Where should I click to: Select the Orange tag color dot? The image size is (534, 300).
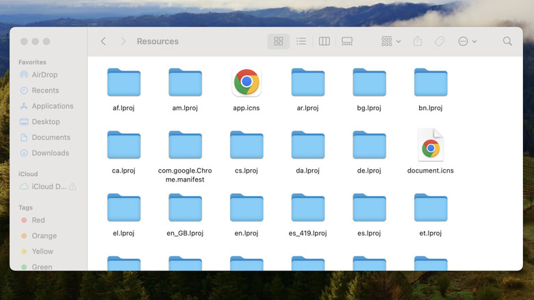24,236
